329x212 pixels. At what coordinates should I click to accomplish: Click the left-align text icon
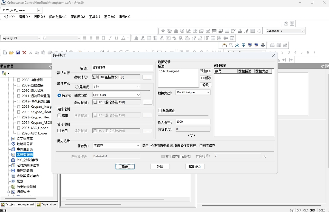click(85, 38)
